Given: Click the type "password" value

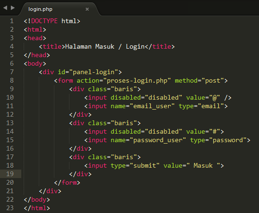Looking at the screenshot, I should click(228, 140).
